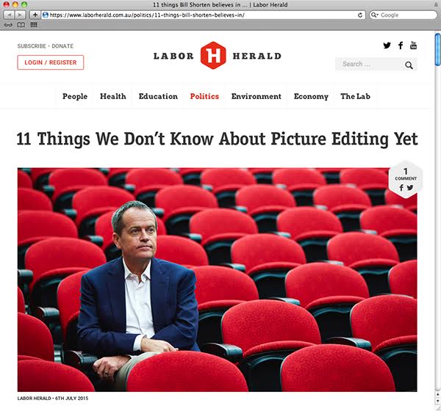Share article via Facebook in comment badge
This screenshot has height=411, width=441.
coord(401,188)
